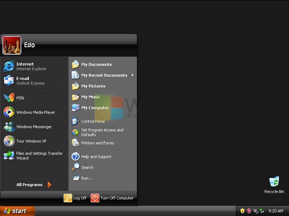Click the Log Off label
The height and width of the screenshot is (216, 289).
tap(79, 198)
